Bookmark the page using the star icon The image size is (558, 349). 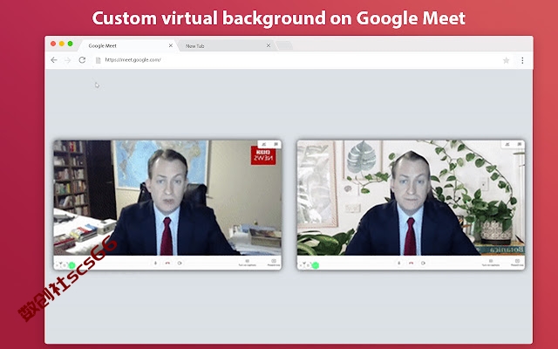coord(506,60)
